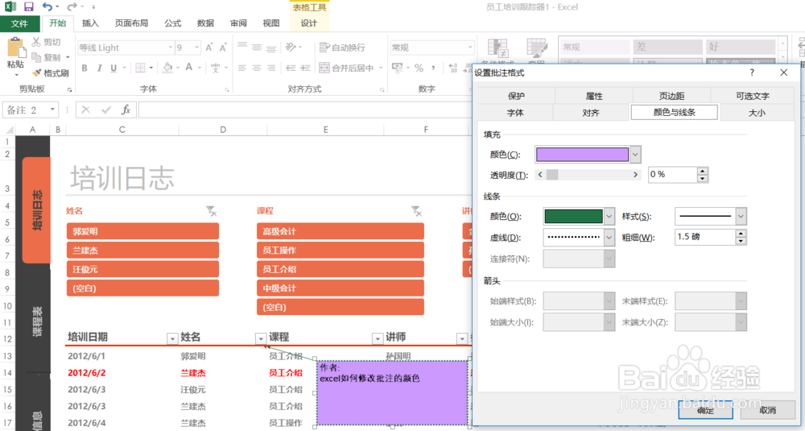Click the 确定 button
This screenshot has height=431, width=805.
pyautogui.click(x=705, y=410)
